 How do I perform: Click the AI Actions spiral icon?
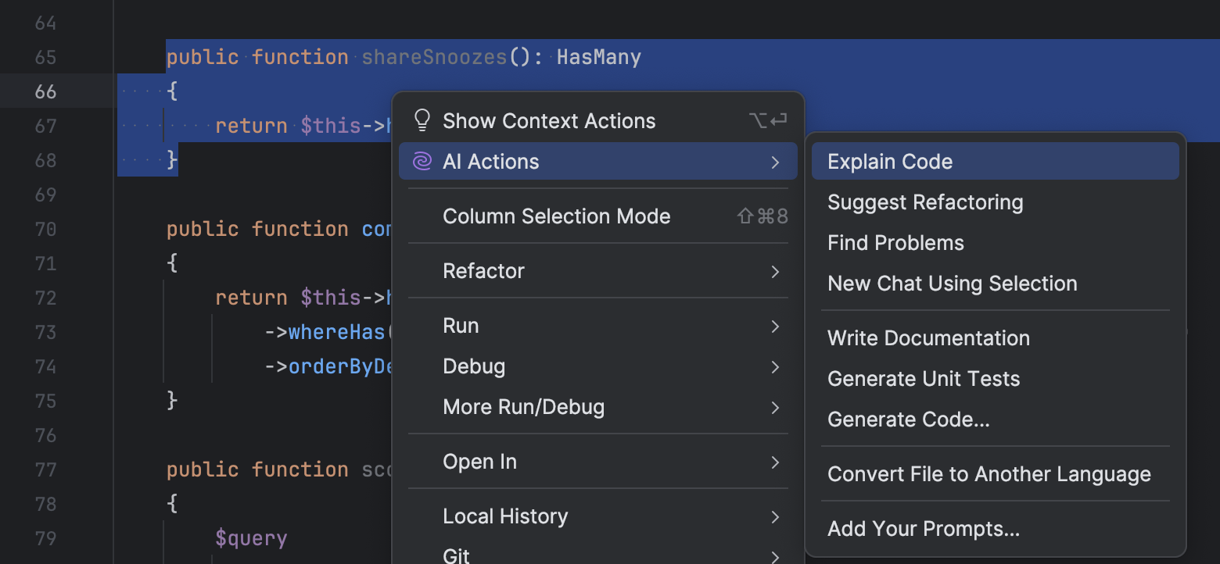(x=422, y=162)
